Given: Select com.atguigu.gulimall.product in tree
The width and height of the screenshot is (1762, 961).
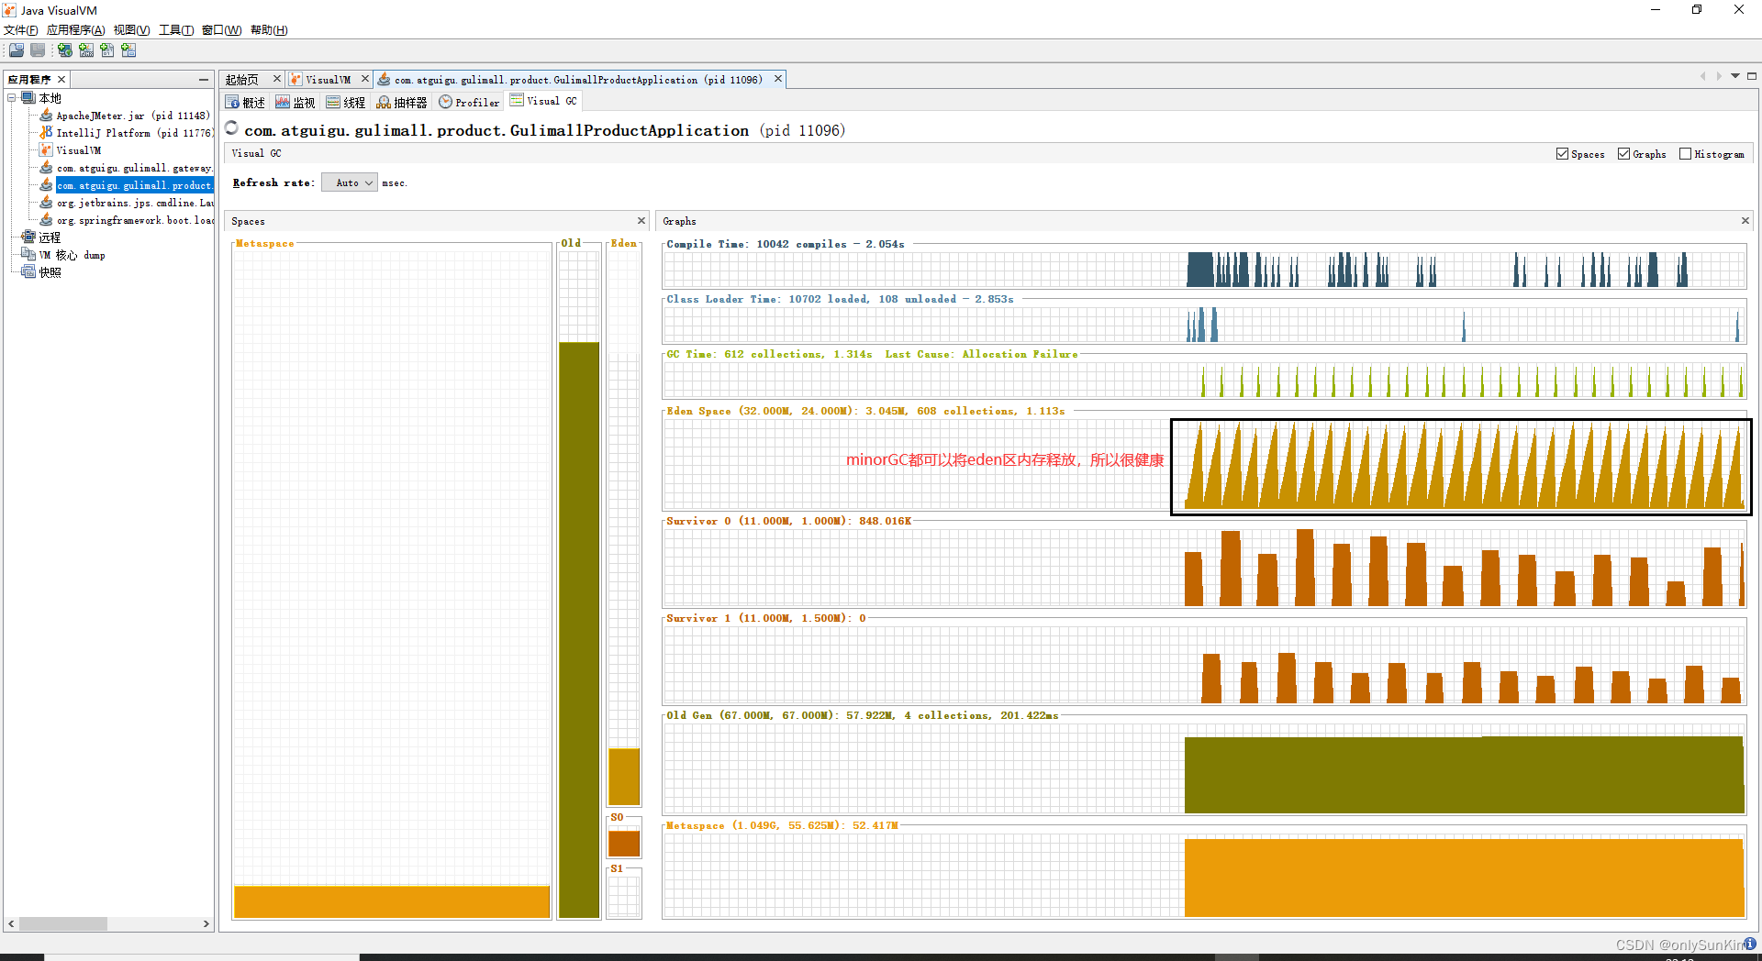Looking at the screenshot, I should coord(134,185).
